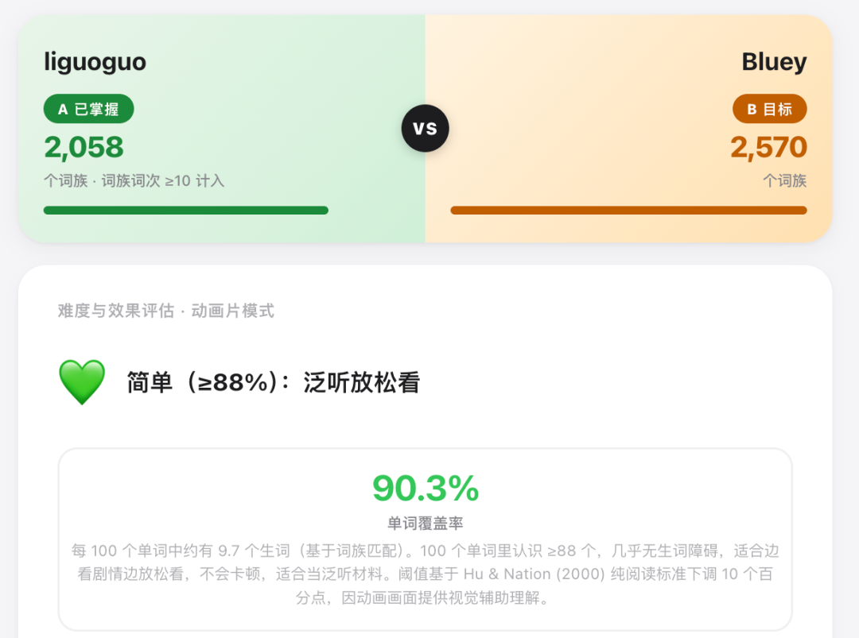Click the 90.3% coverage figure
The height and width of the screenshot is (638, 859).
(x=426, y=489)
